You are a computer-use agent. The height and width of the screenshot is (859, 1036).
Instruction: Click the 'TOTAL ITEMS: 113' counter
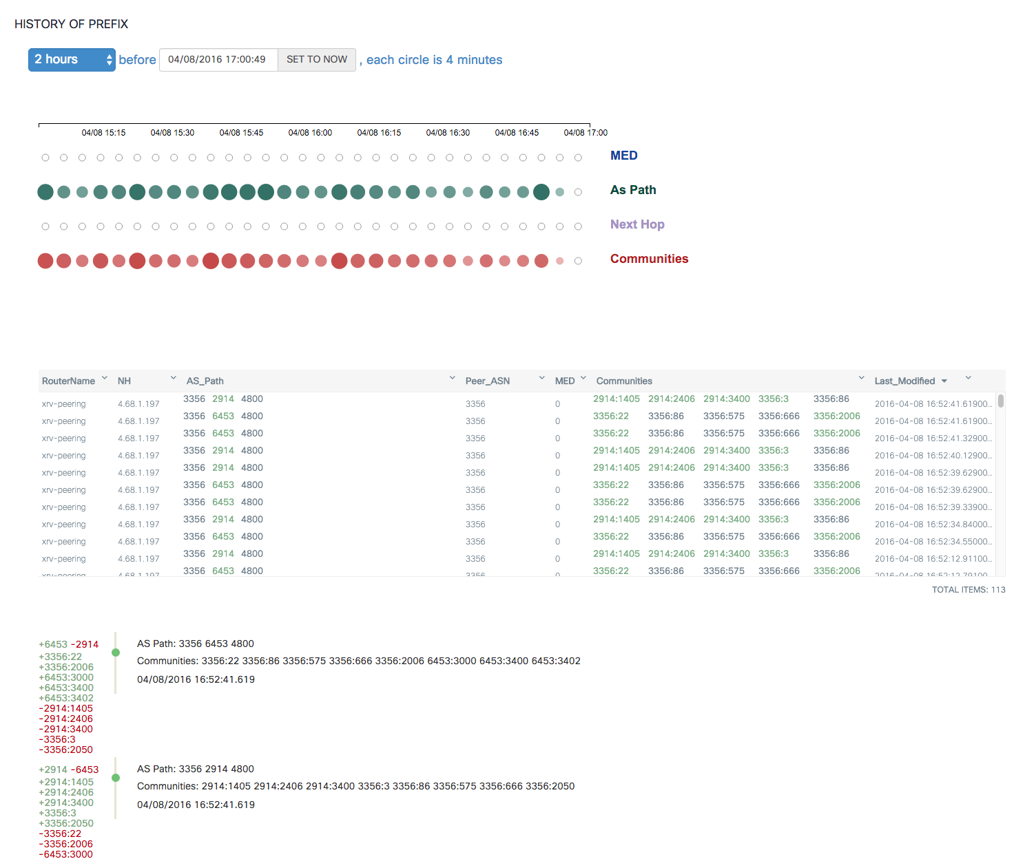(x=968, y=590)
